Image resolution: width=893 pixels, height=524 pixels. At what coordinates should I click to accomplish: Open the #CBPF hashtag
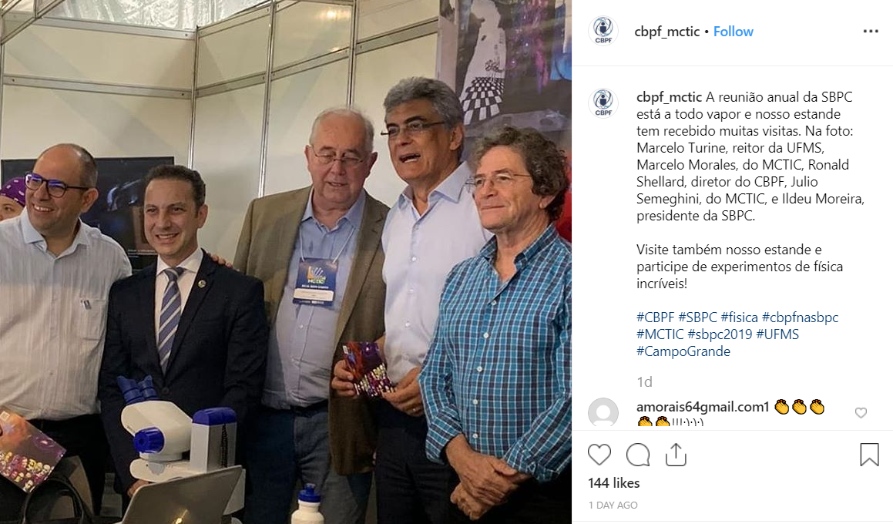tap(655, 317)
